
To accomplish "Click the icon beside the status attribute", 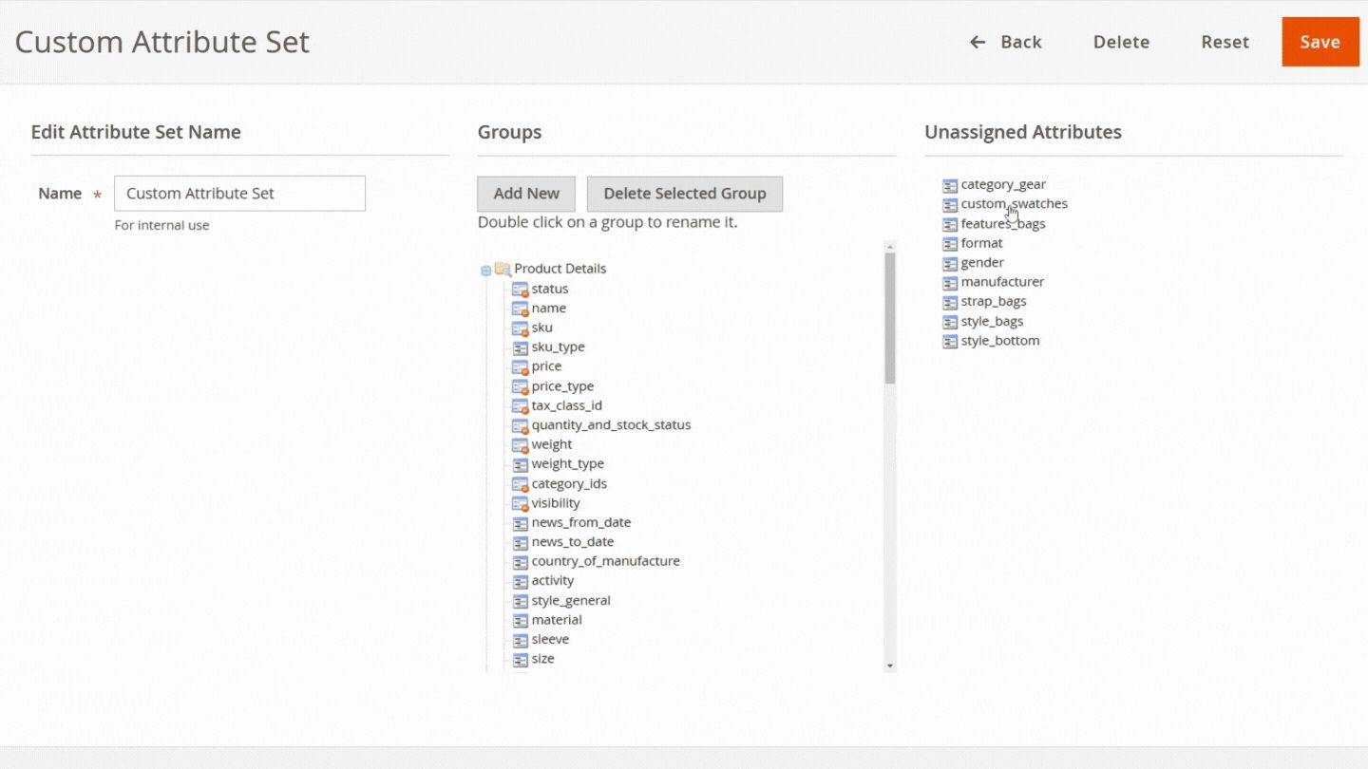I will click(520, 289).
